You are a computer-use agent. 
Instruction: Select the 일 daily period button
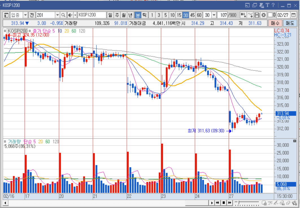(x=110, y=15)
